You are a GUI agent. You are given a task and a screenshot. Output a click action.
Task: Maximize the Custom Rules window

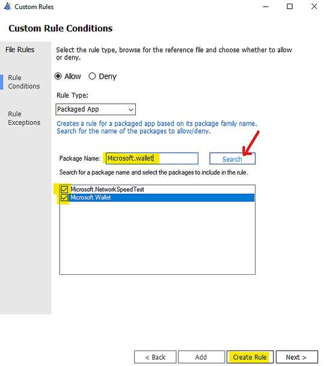pyautogui.click(x=290, y=7)
